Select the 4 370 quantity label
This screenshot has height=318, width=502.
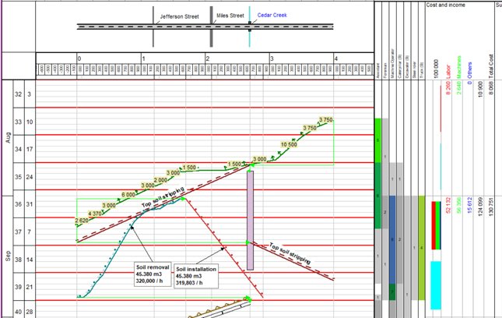click(x=97, y=213)
